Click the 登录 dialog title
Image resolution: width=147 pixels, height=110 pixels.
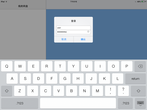pos(73,21)
